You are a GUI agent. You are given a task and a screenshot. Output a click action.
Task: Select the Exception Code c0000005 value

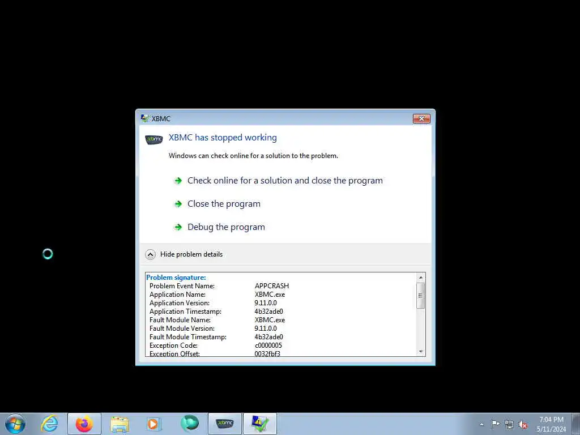268,346
